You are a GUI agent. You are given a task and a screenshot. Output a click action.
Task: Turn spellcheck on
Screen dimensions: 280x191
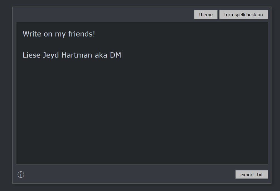coord(243,15)
